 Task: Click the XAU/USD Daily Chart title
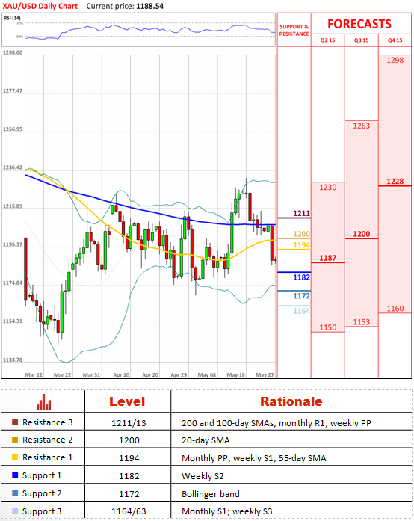coord(40,6)
